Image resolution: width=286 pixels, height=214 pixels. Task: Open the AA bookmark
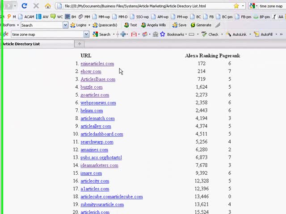click(278, 17)
